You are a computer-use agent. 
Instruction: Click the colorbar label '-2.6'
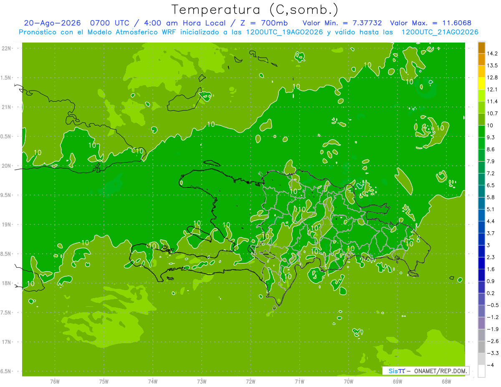click(493, 341)
